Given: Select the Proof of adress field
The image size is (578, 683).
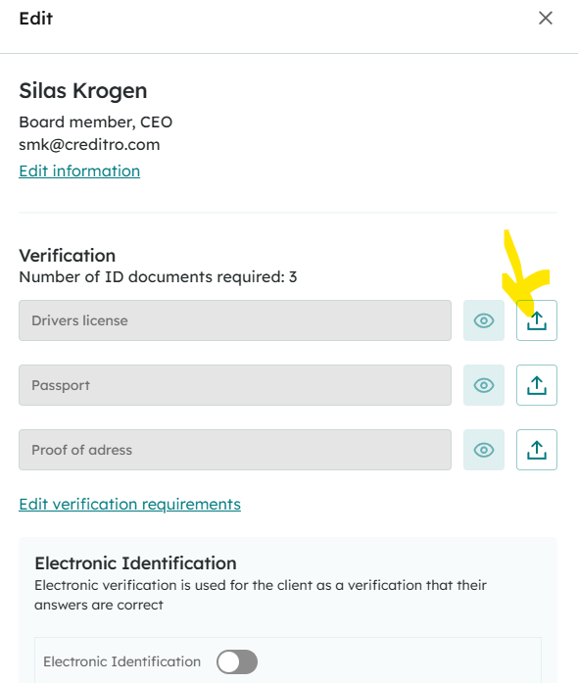Looking at the screenshot, I should [x=235, y=450].
